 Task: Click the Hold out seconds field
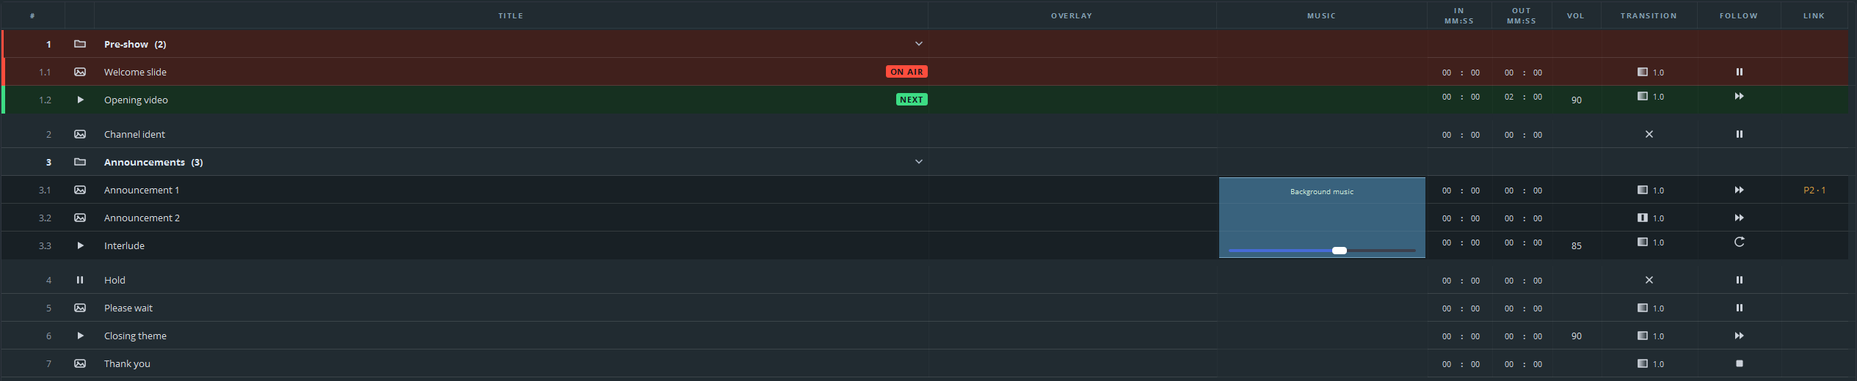point(1537,281)
